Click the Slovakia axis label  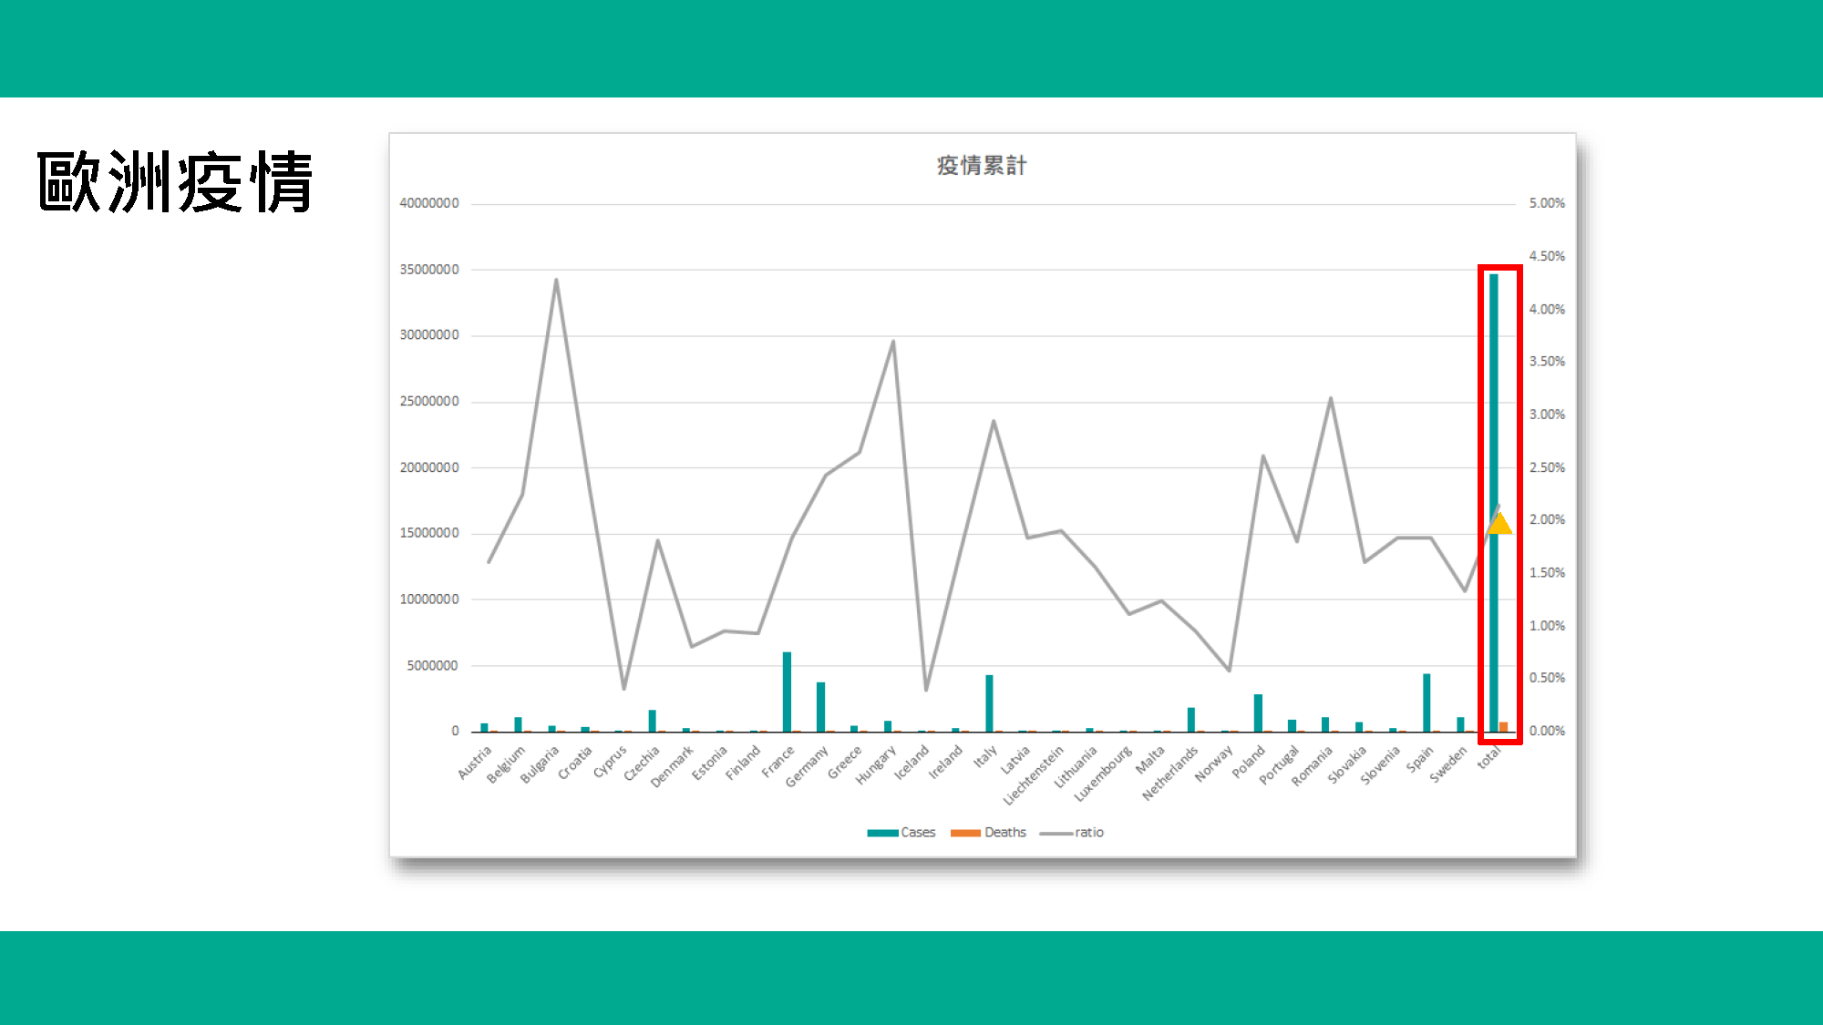[x=1347, y=764]
